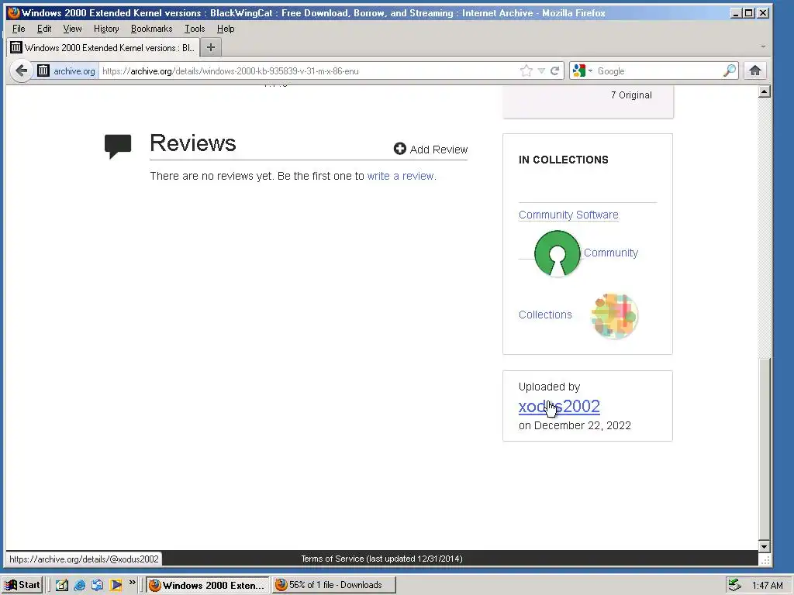794x595 pixels.
Task: Click the IN COLLECTIONS heading
Action: click(563, 160)
